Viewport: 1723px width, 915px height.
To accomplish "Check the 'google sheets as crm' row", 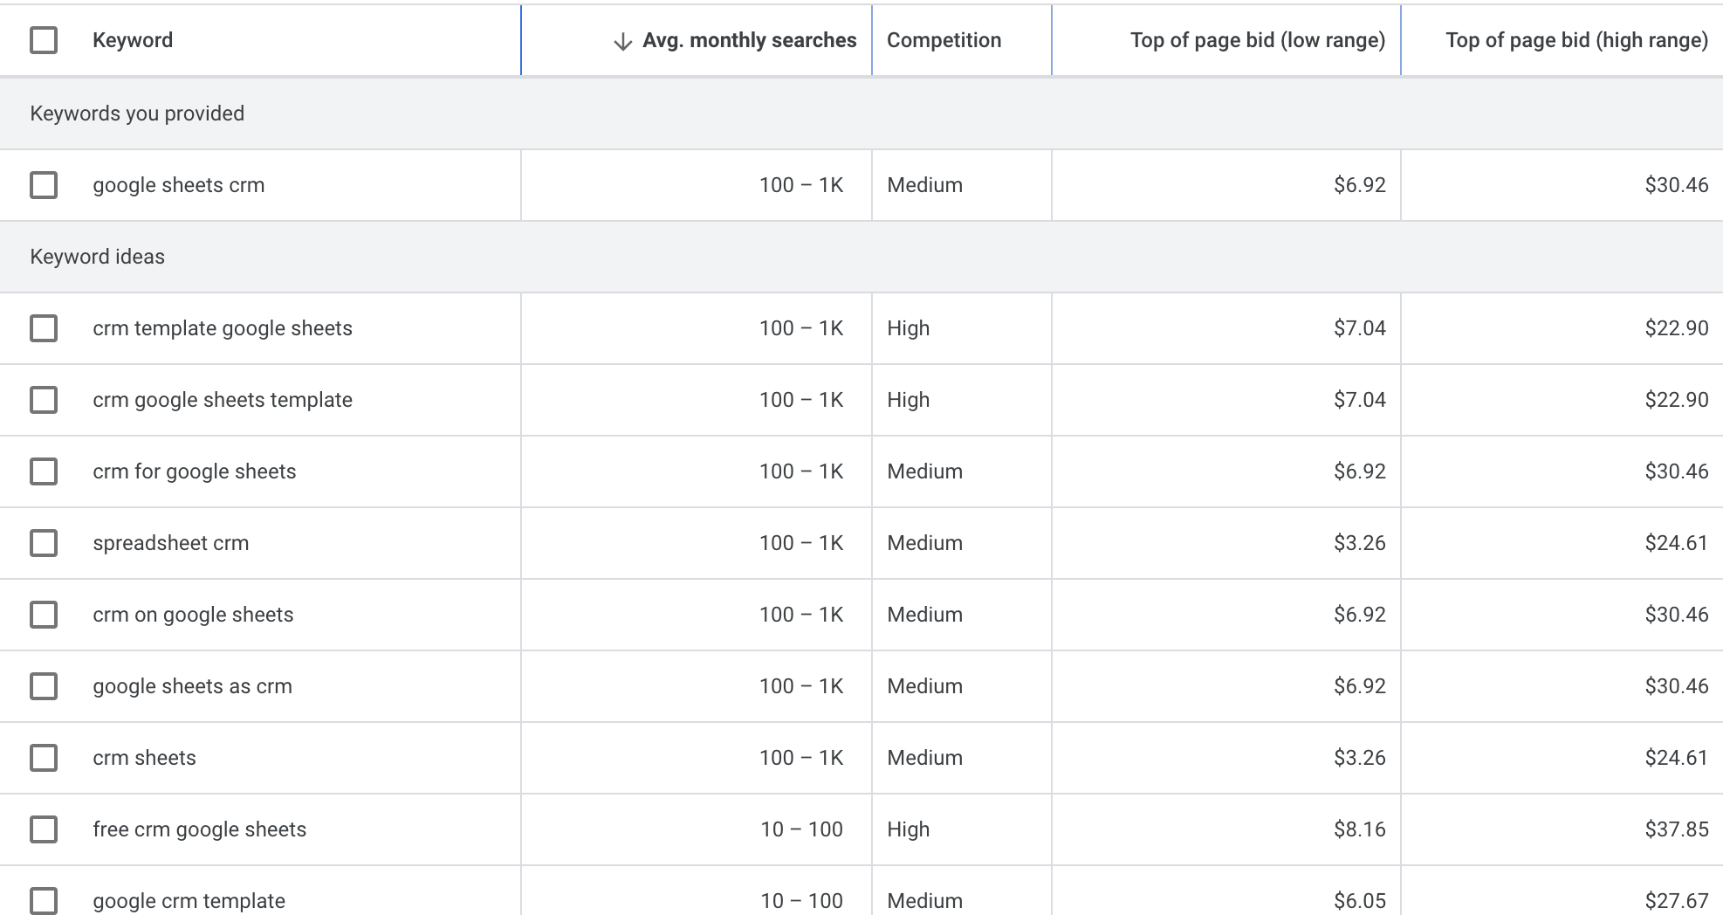I will pyautogui.click(x=44, y=686).
